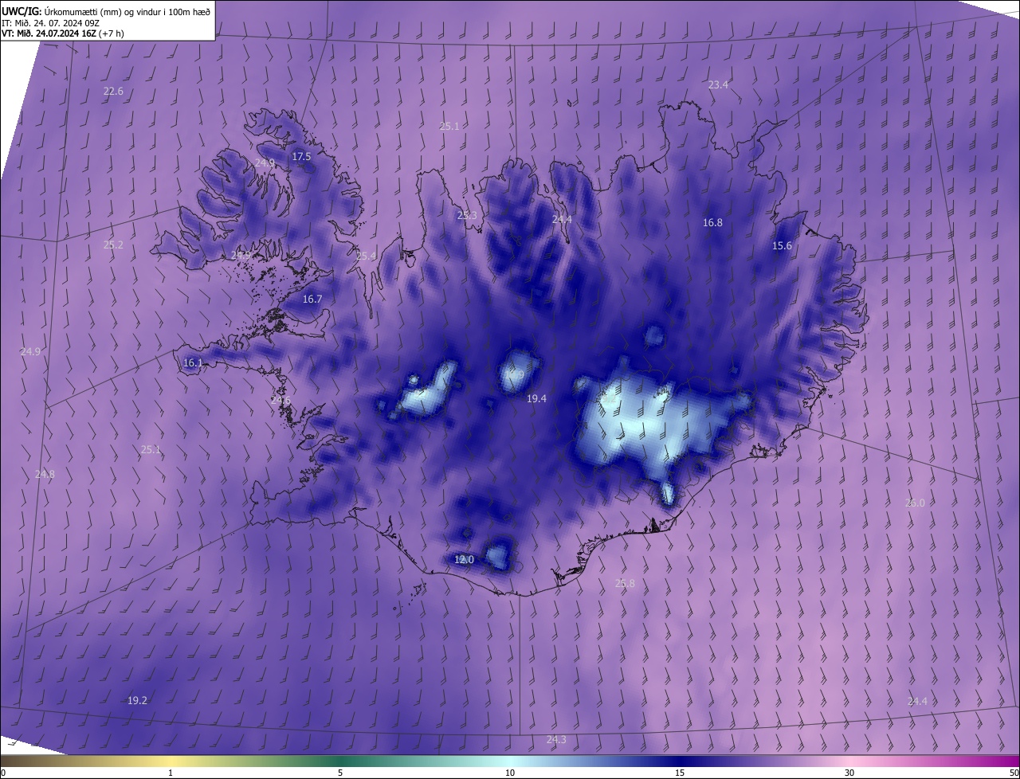Select the 16.7 value label
Screen dimensions: 1020x779
click(312, 299)
